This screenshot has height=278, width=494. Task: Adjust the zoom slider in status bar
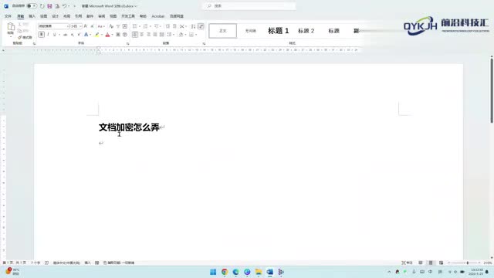click(468, 263)
